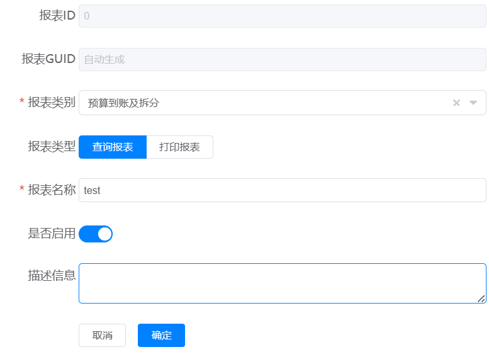This screenshot has height=364, width=489.
Task: Toggle the 是否启用 switch off
Action: [96, 234]
